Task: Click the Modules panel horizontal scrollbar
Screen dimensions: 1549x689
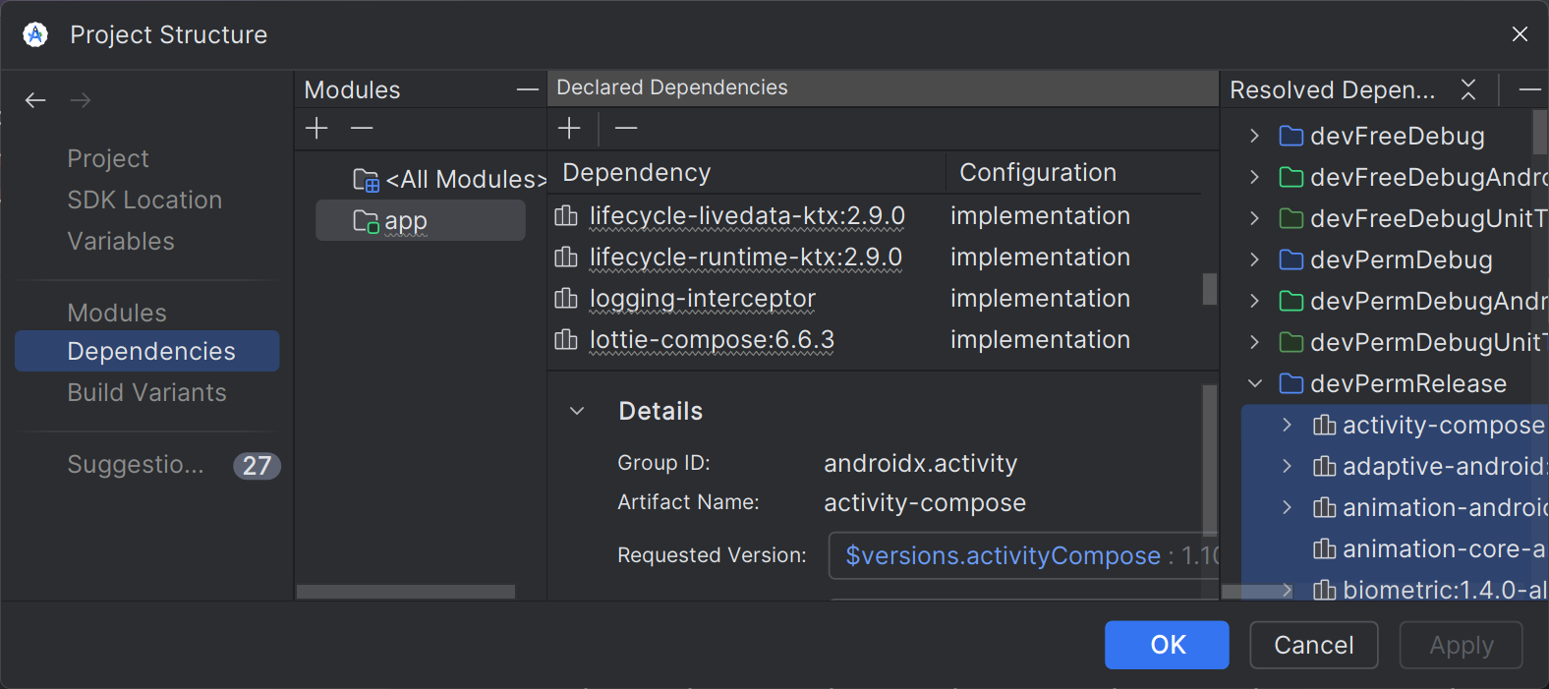Action: point(406,592)
